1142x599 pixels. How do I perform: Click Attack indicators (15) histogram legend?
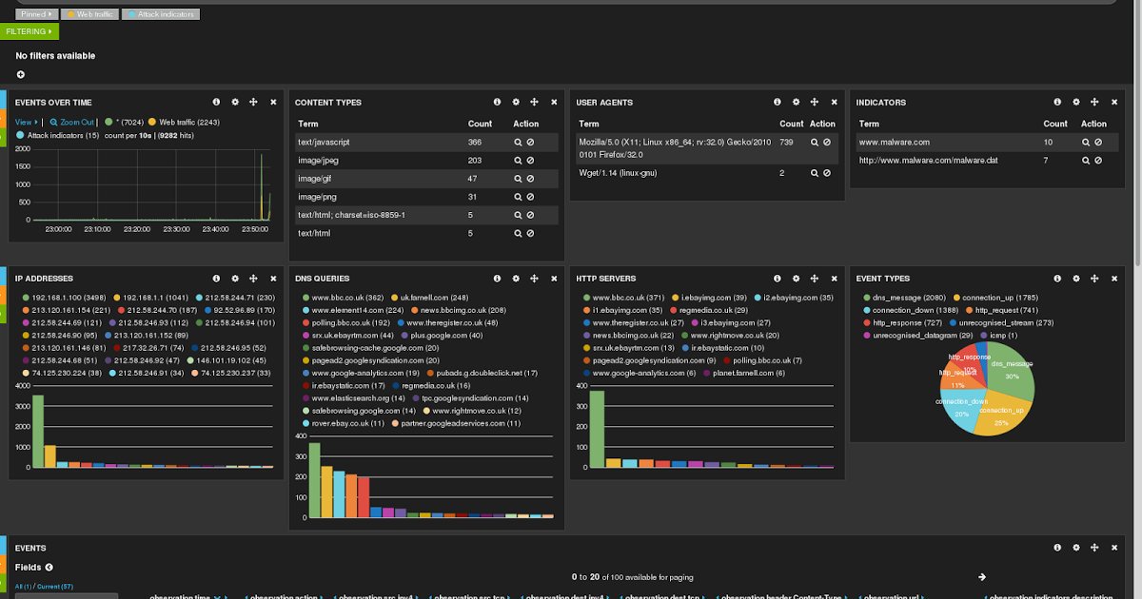[x=57, y=135]
